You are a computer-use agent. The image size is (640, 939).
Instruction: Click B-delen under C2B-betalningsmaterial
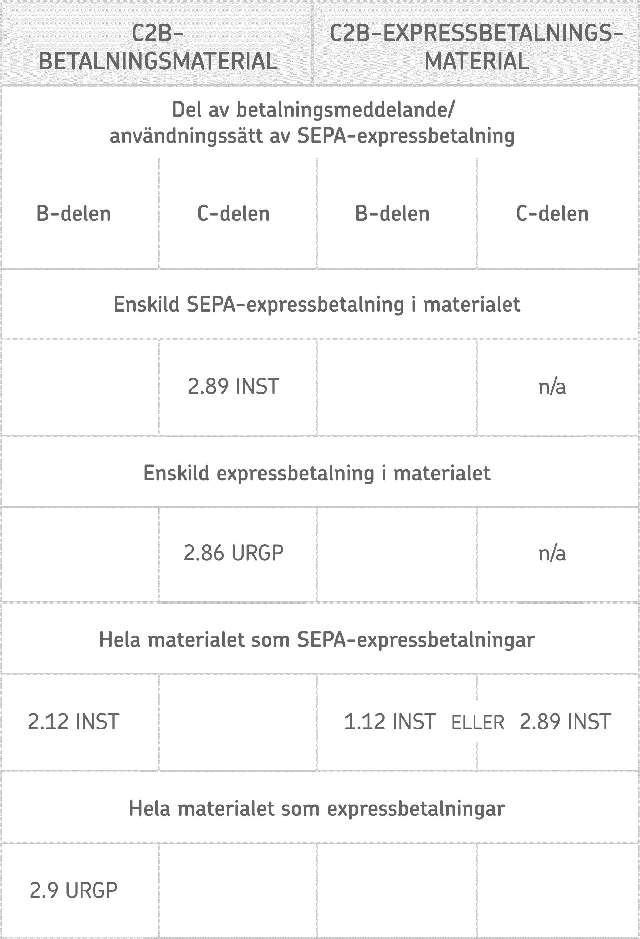pos(74,214)
